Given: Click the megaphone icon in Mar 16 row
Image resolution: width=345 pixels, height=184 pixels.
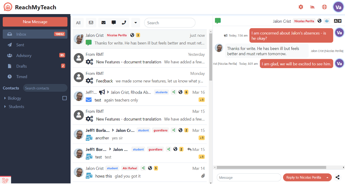Looking at the screenshot, I should 102,92.
